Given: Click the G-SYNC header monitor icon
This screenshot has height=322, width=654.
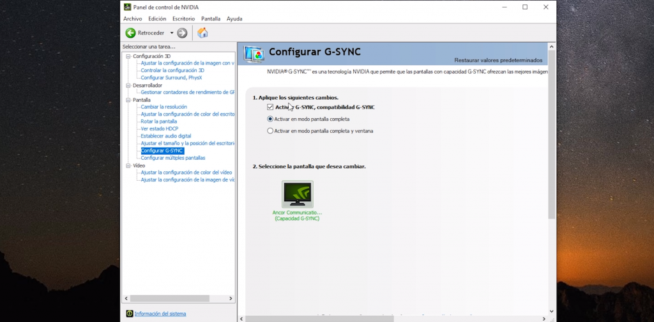Looking at the screenshot, I should click(x=254, y=54).
